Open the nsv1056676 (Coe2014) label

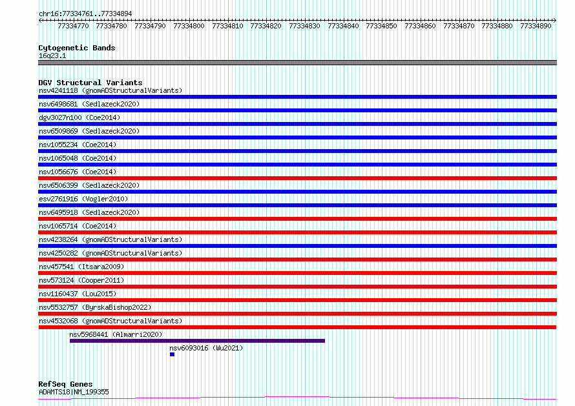[78, 172]
